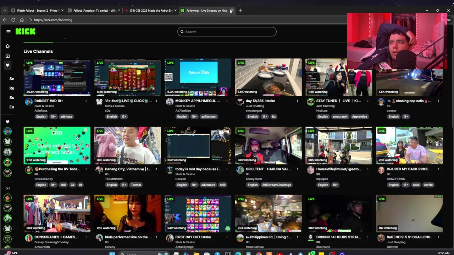Open Idols performed live stream thumbnail
Screen dimensions: 454x255
[127, 214]
